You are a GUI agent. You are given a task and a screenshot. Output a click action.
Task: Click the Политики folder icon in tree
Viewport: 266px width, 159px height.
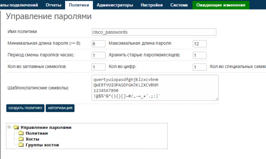[21, 134]
